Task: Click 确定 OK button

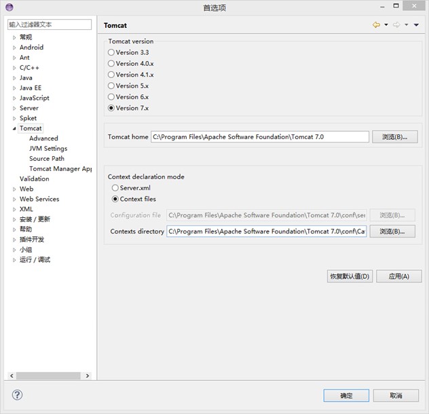Action: 346,396
